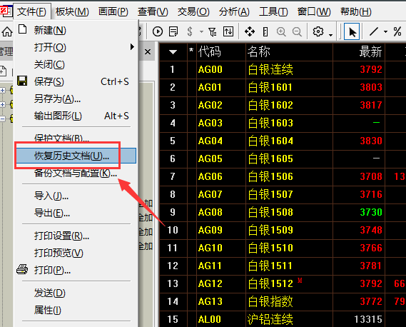Choose 导入(J)... menu entry
Screen dimensions: 406x327
coord(76,196)
